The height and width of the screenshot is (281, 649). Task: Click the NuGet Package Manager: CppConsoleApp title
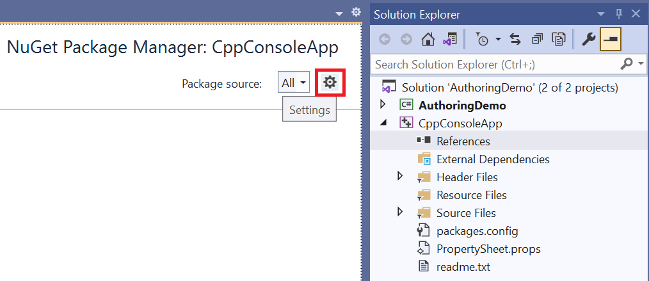tap(173, 48)
